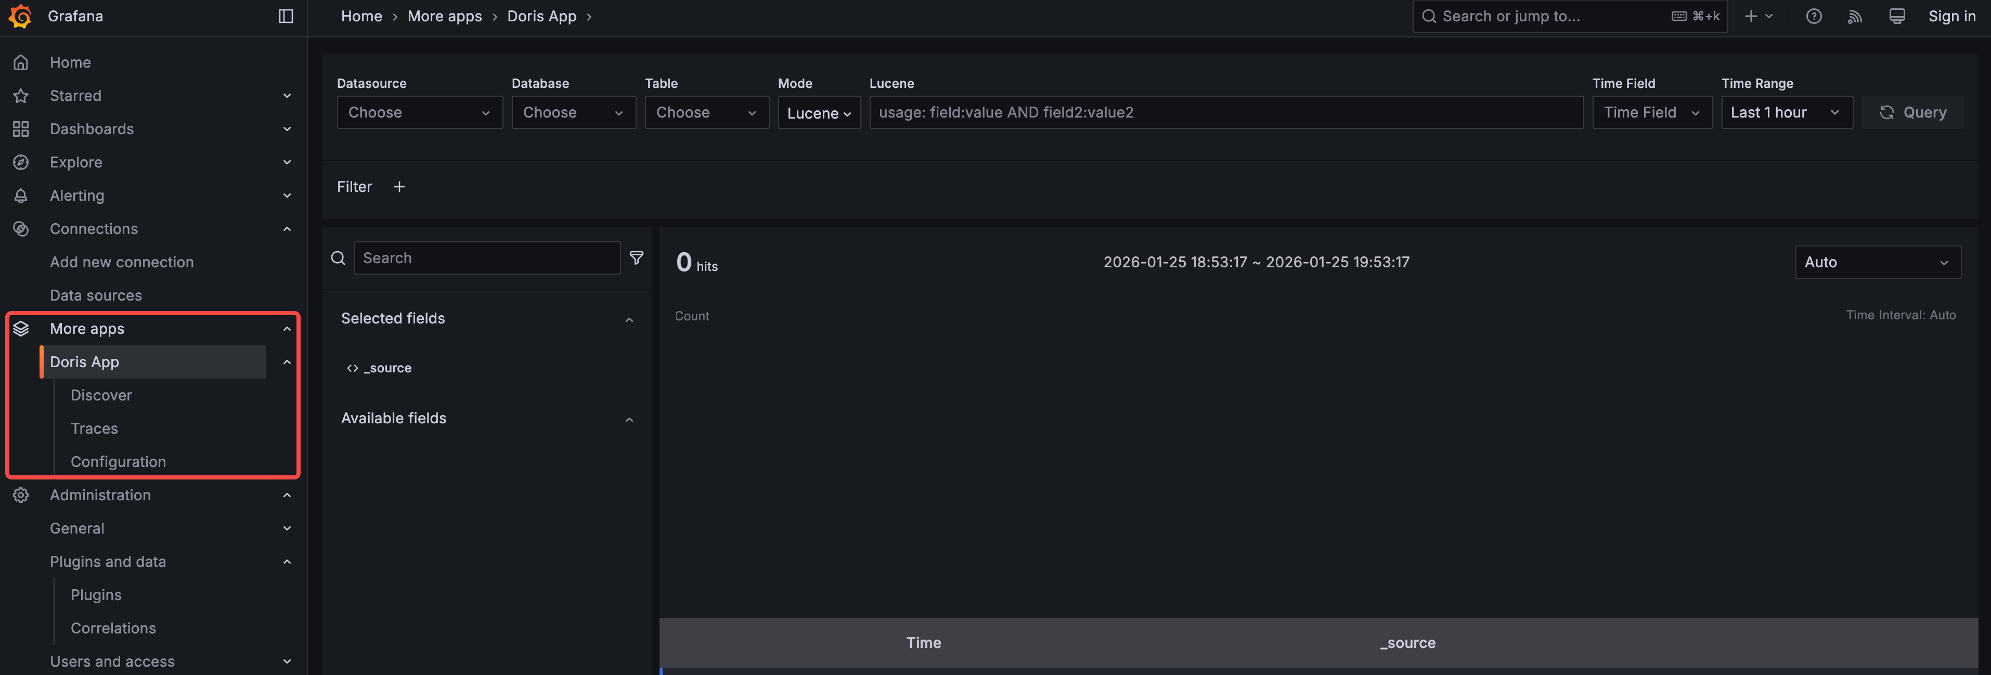
Task: Click the Administration gear icon
Action: coord(21,495)
